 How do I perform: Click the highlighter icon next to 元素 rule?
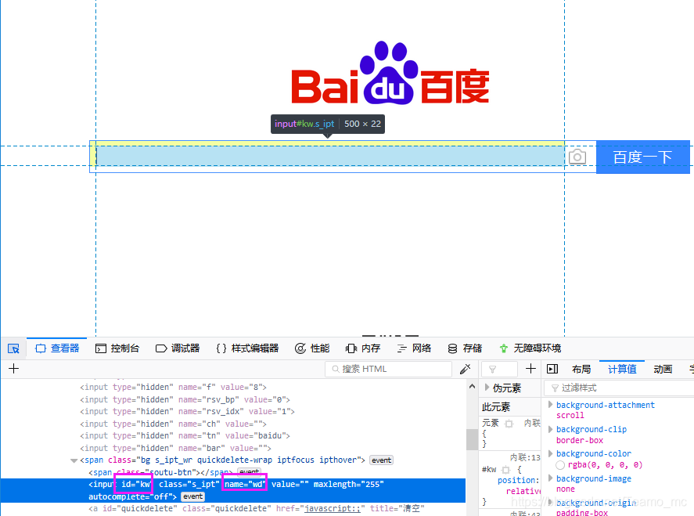point(509,424)
